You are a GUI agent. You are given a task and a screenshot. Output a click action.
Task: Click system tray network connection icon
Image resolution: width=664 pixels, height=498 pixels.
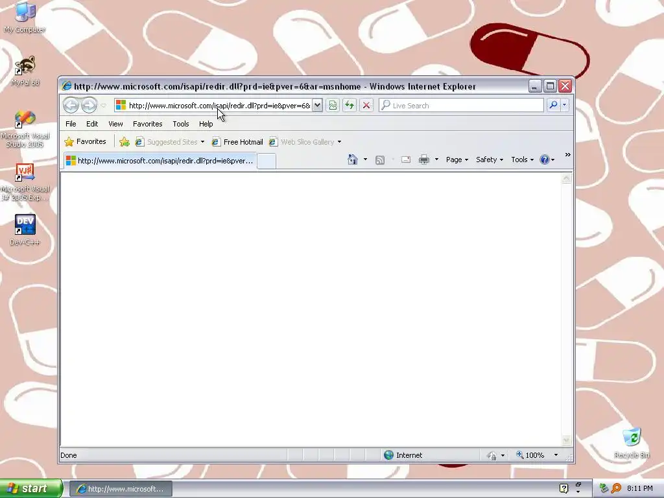(604, 488)
